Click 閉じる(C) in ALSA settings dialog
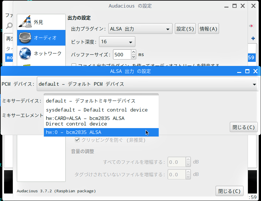Image resolution: width=261 pixels, height=201 pixels. point(244,127)
